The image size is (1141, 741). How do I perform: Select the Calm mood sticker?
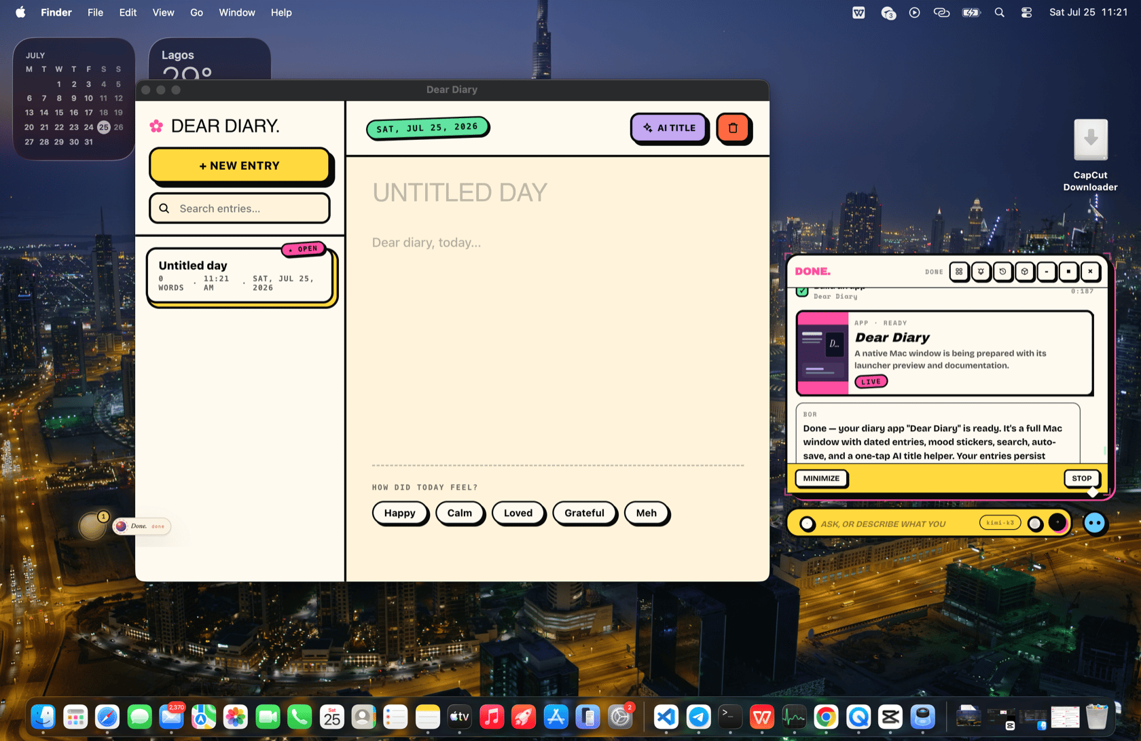459,513
